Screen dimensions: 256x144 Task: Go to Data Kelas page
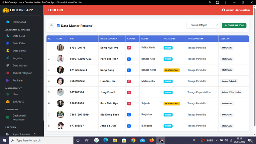click(x=19, y=43)
